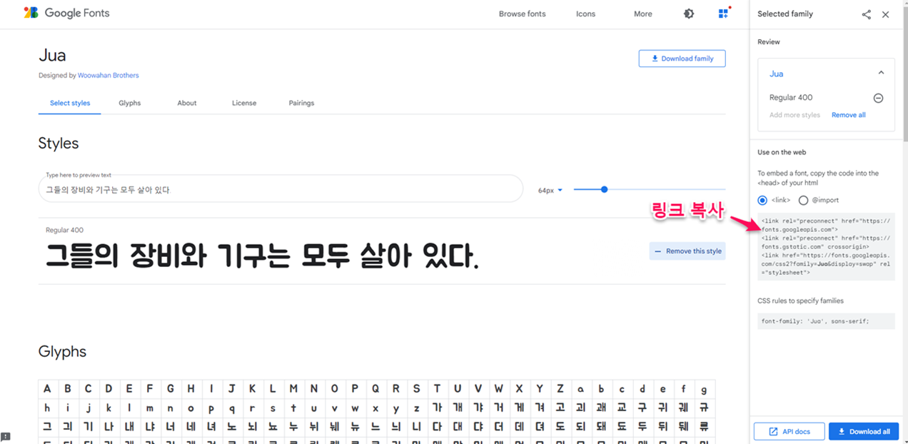Click Remove this style button

[x=687, y=251]
